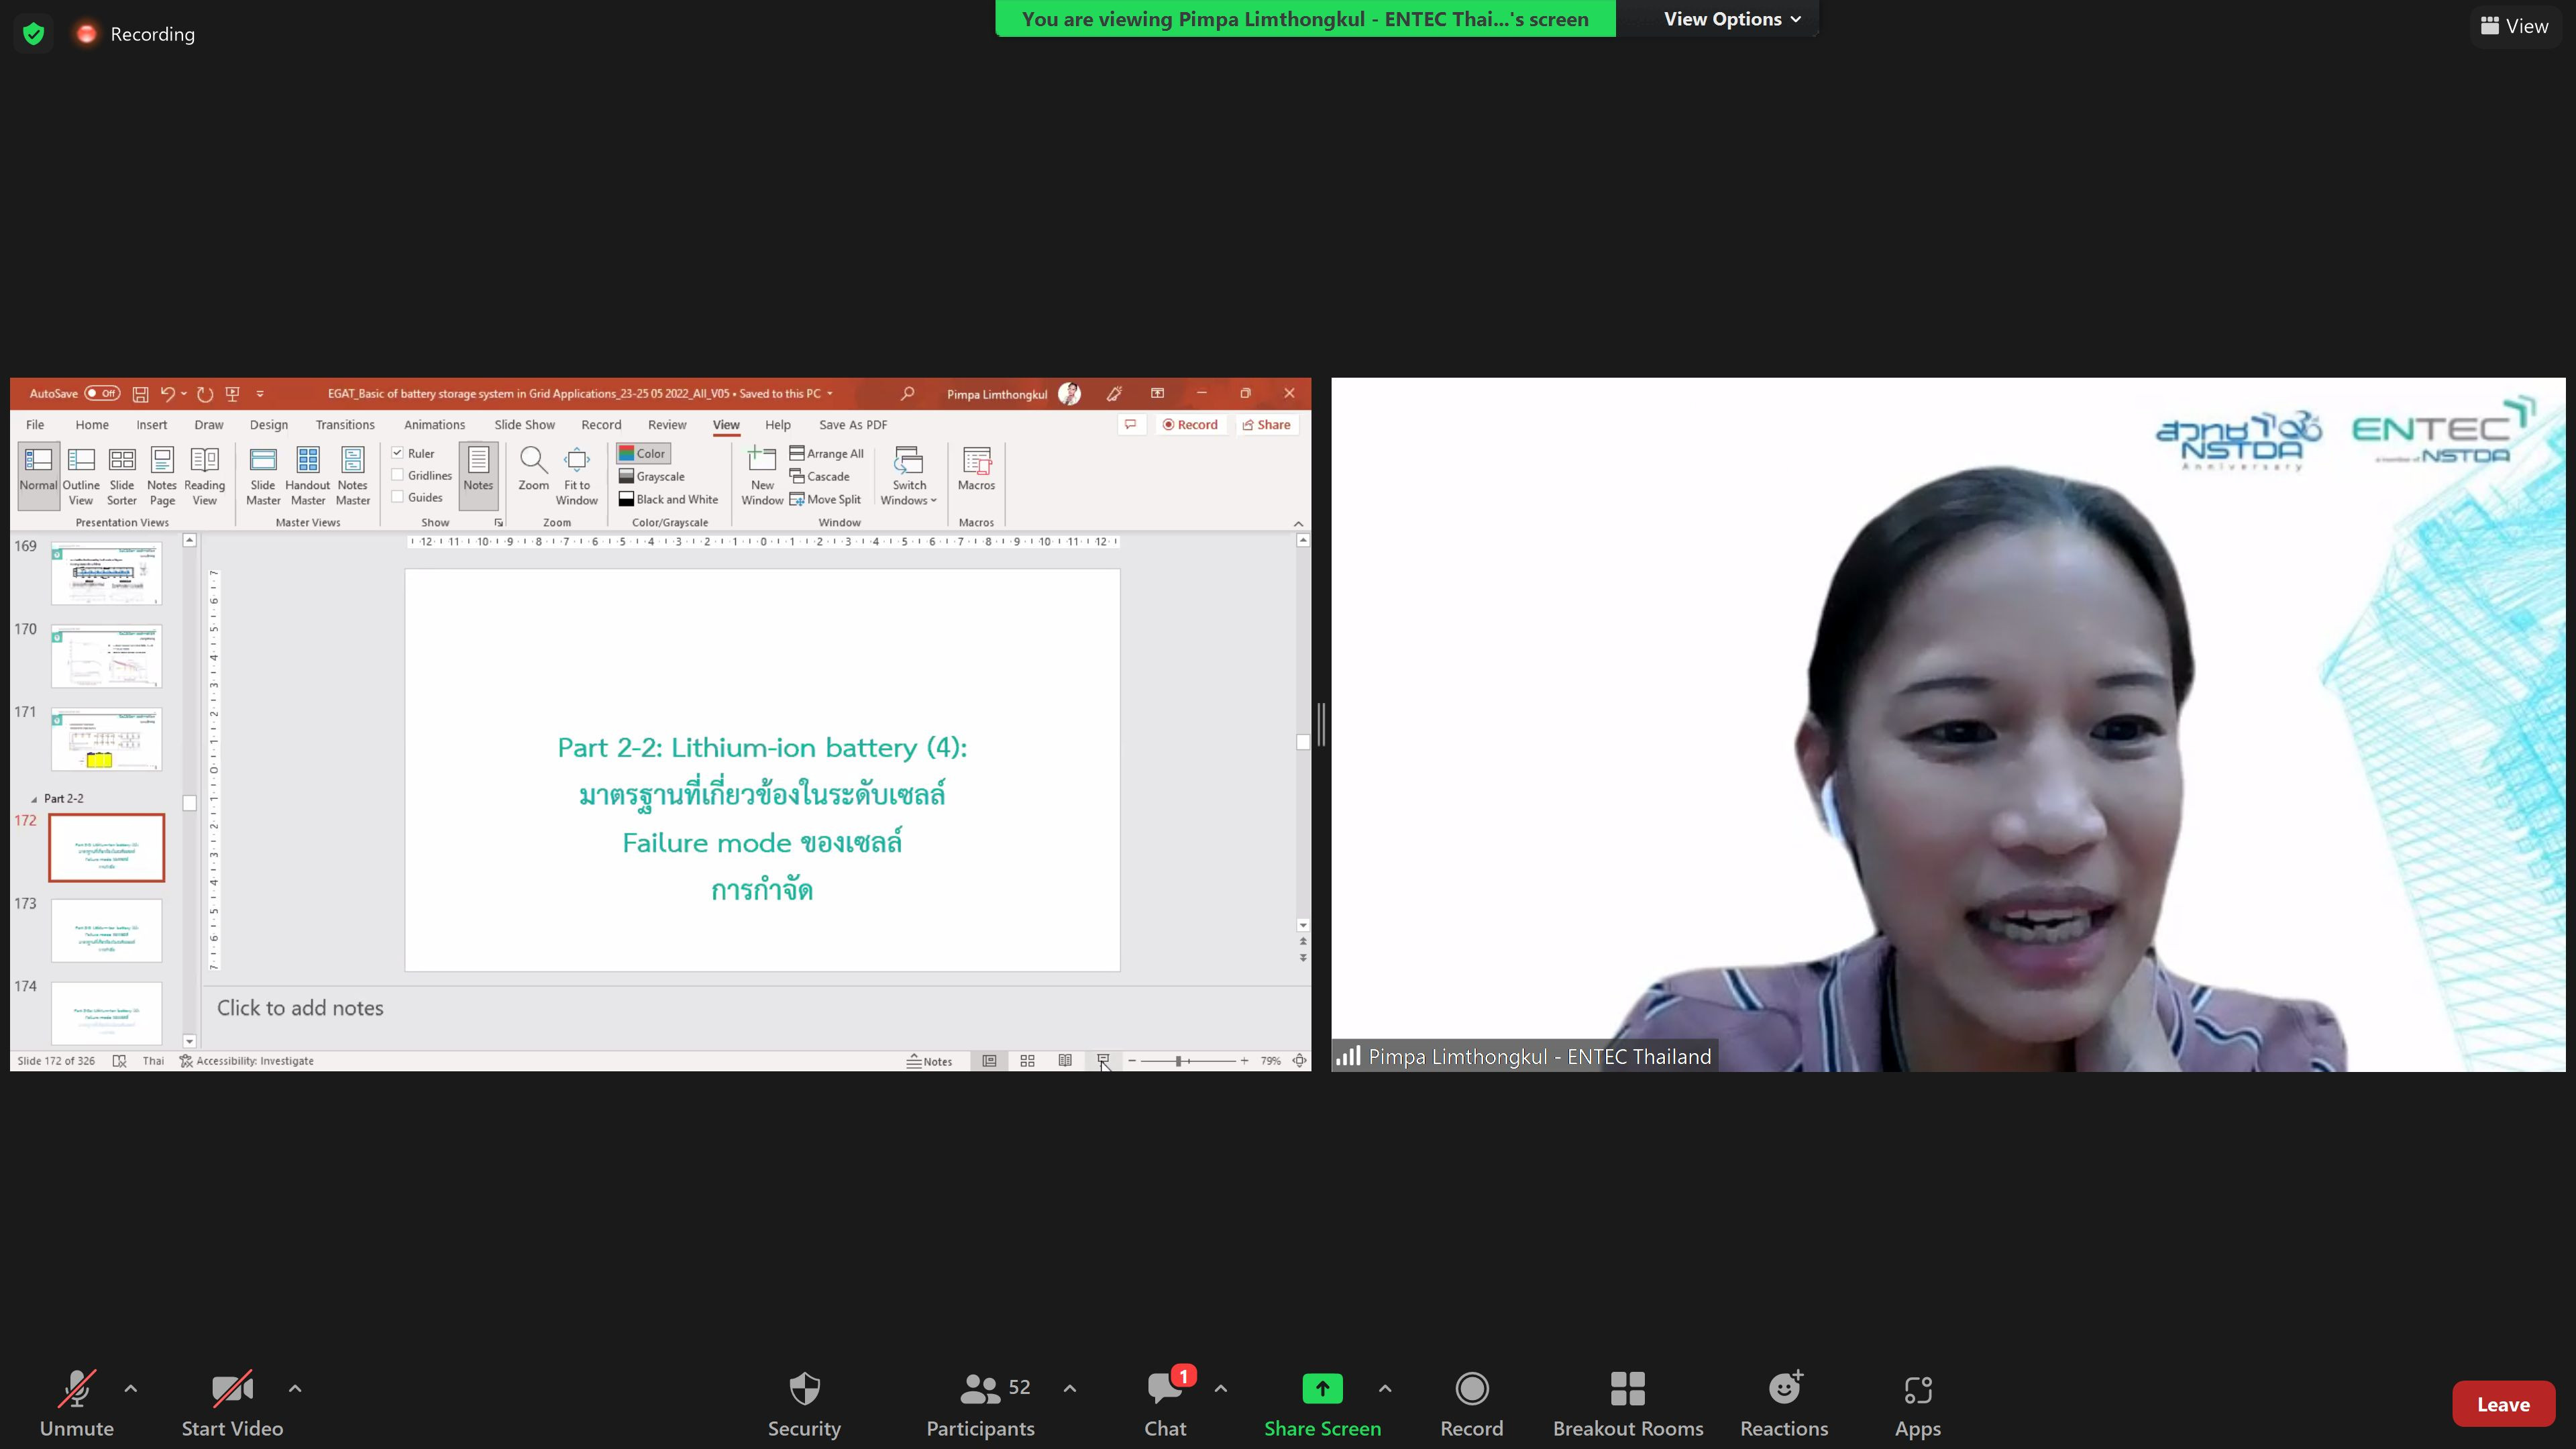Open the Transitions ribbon tab
Image resolution: width=2576 pixels, height=1449 pixels.
pyautogui.click(x=345, y=425)
